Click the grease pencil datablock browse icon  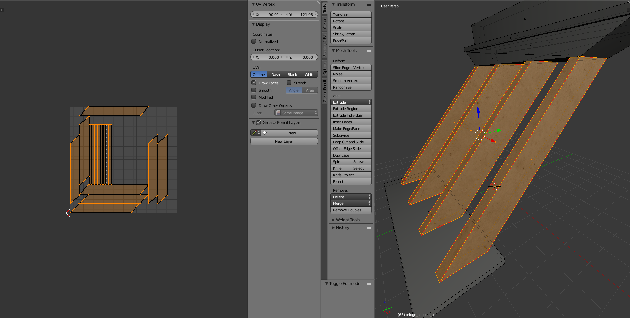[255, 133]
